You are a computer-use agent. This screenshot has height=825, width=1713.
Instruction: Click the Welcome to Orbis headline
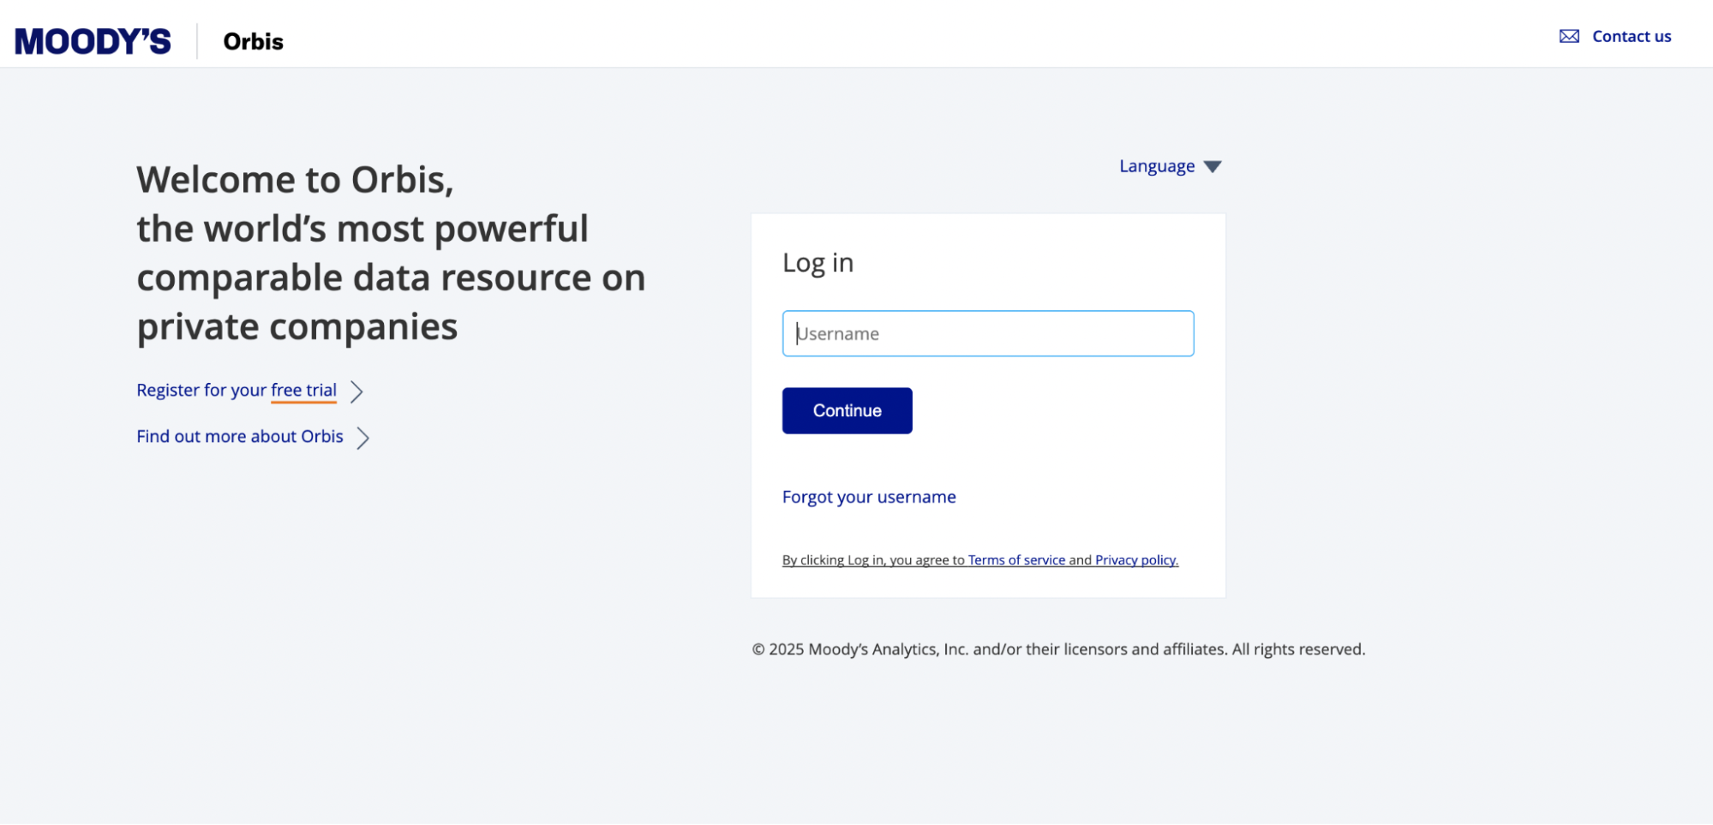[x=391, y=253]
